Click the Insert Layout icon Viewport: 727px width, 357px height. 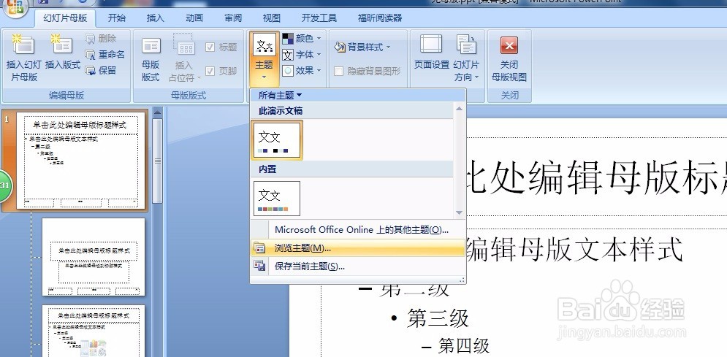[62, 45]
